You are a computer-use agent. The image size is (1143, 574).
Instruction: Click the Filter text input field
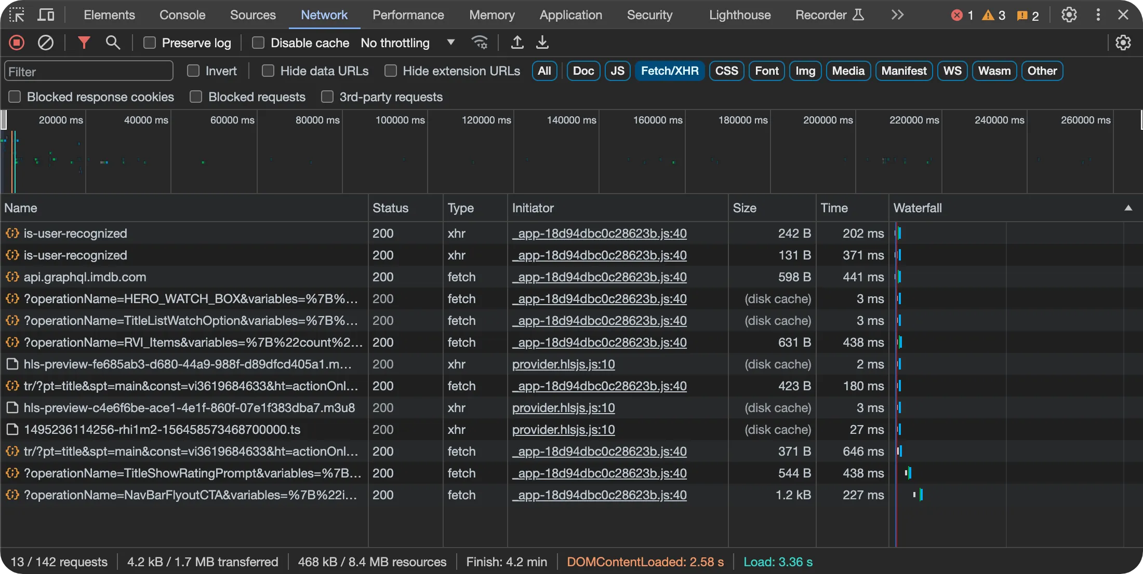pos(88,71)
